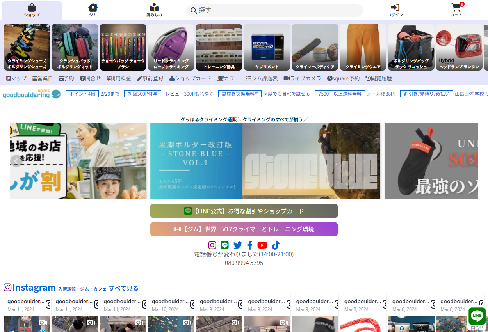Open the 営業日 calendar link
The width and height of the screenshot is (488, 332).
click(43, 78)
